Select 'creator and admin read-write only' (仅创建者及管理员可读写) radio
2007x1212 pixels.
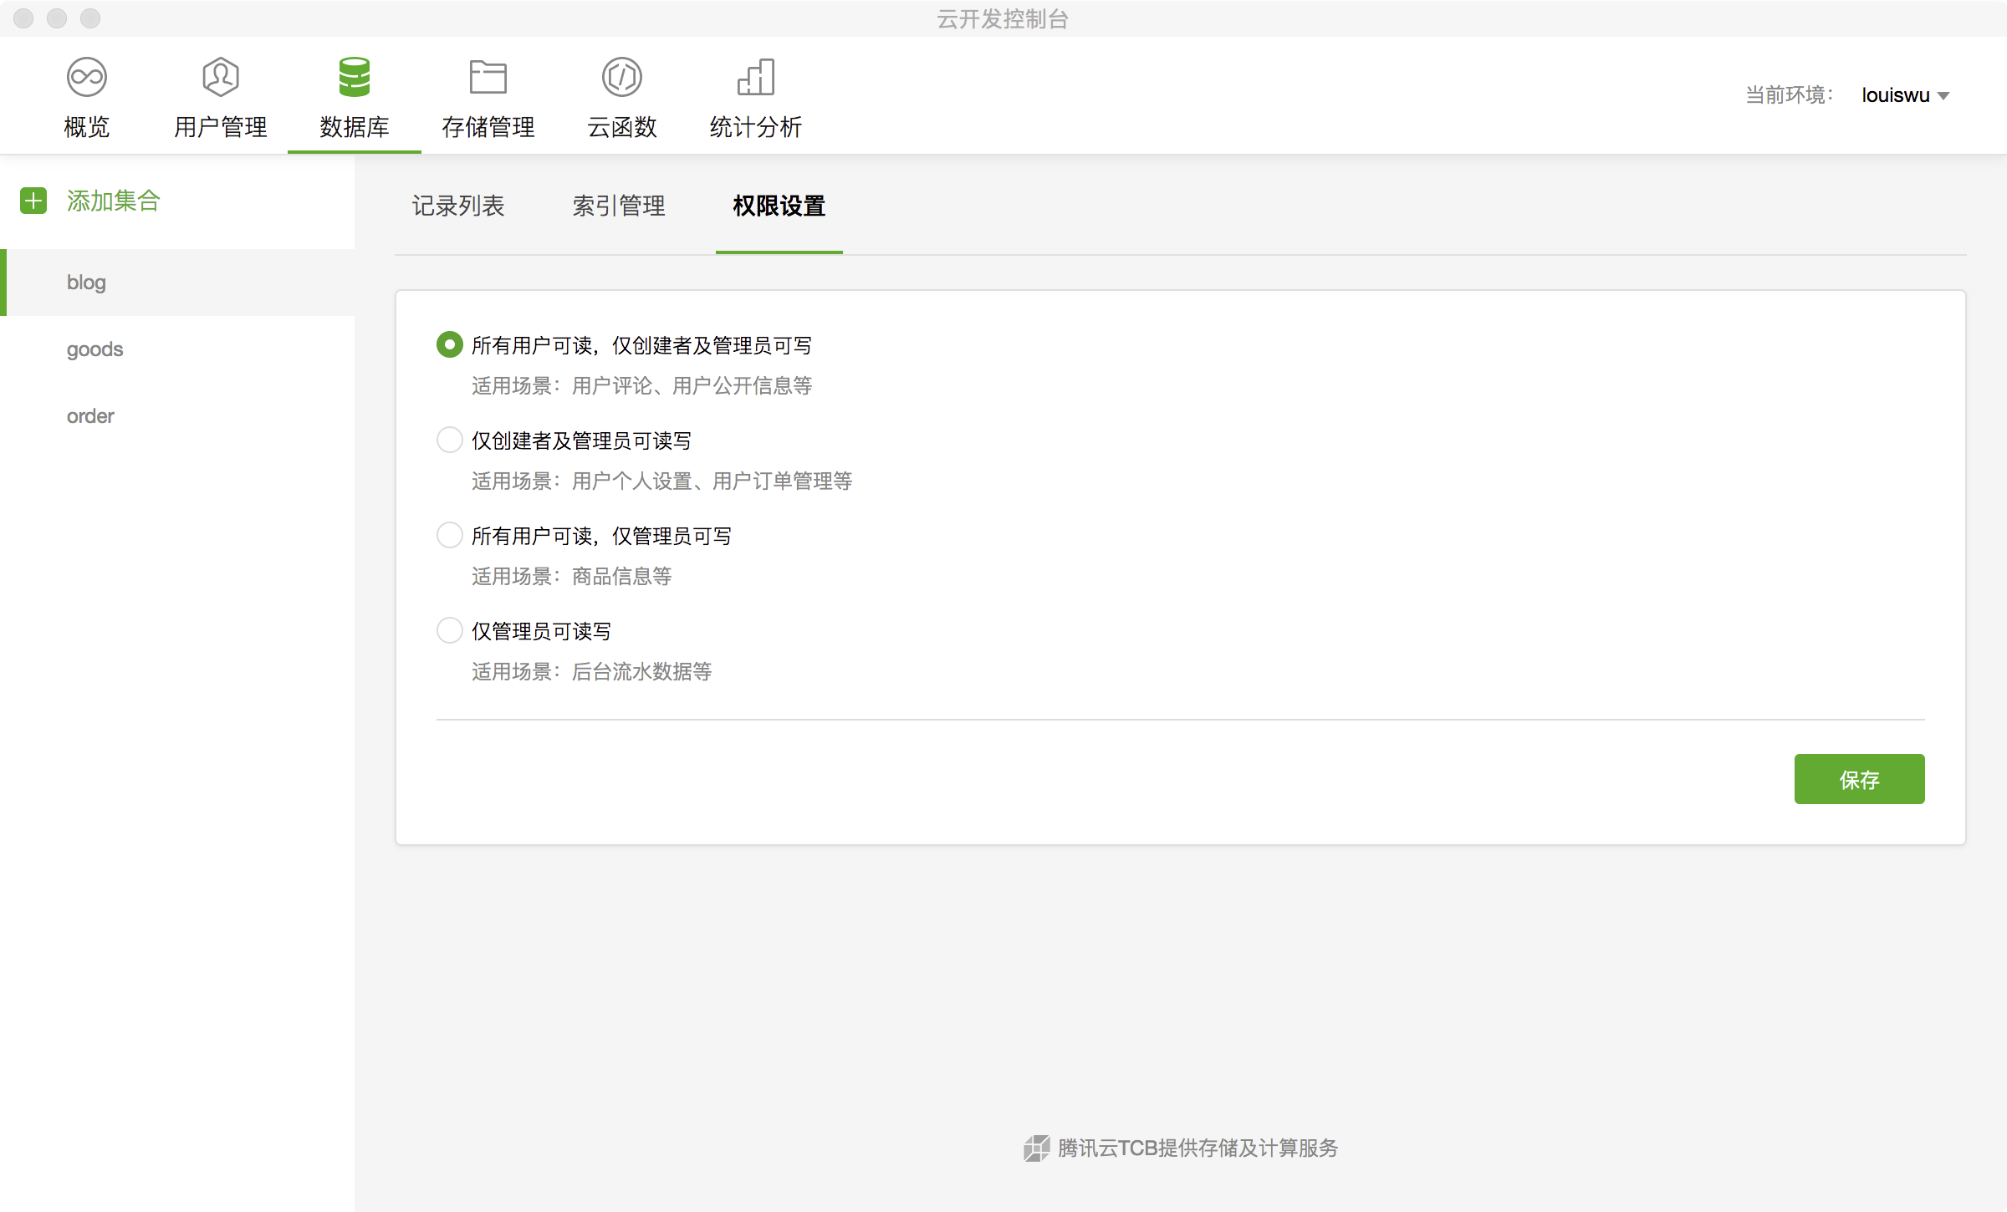[450, 440]
